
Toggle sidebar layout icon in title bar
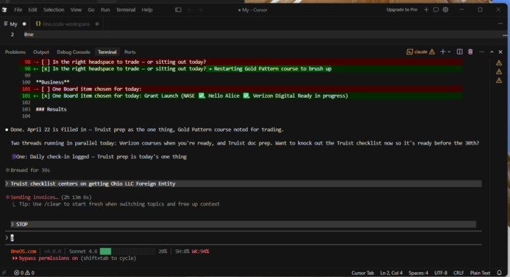click(178, 10)
